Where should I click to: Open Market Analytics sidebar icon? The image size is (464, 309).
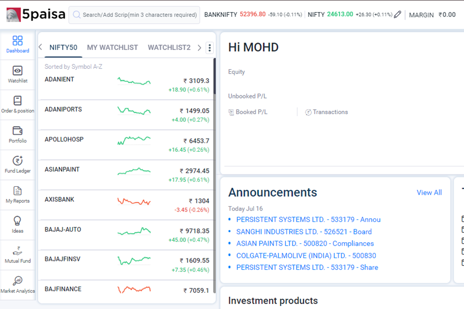pos(17,280)
